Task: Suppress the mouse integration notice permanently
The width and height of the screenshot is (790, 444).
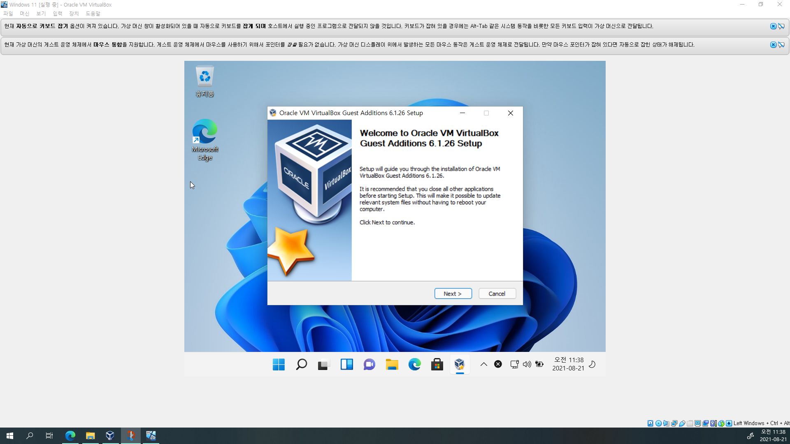Action: click(781, 44)
